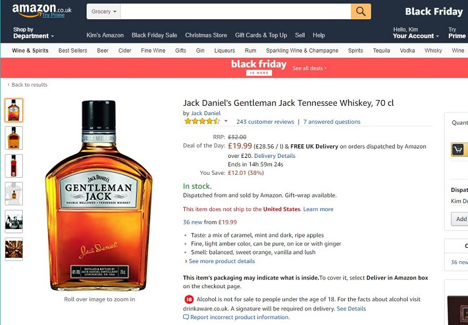
Task: Open the rating breakdown arrow beside stars
Action: click(x=226, y=121)
